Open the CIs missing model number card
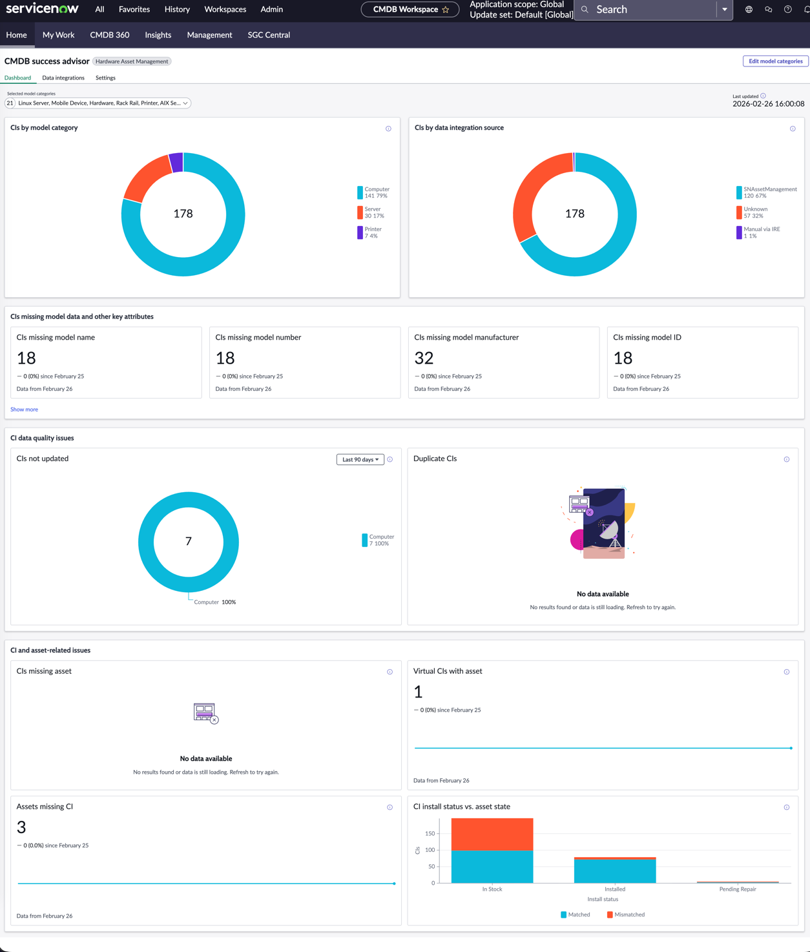Image resolution: width=810 pixels, height=952 pixels. click(x=305, y=362)
